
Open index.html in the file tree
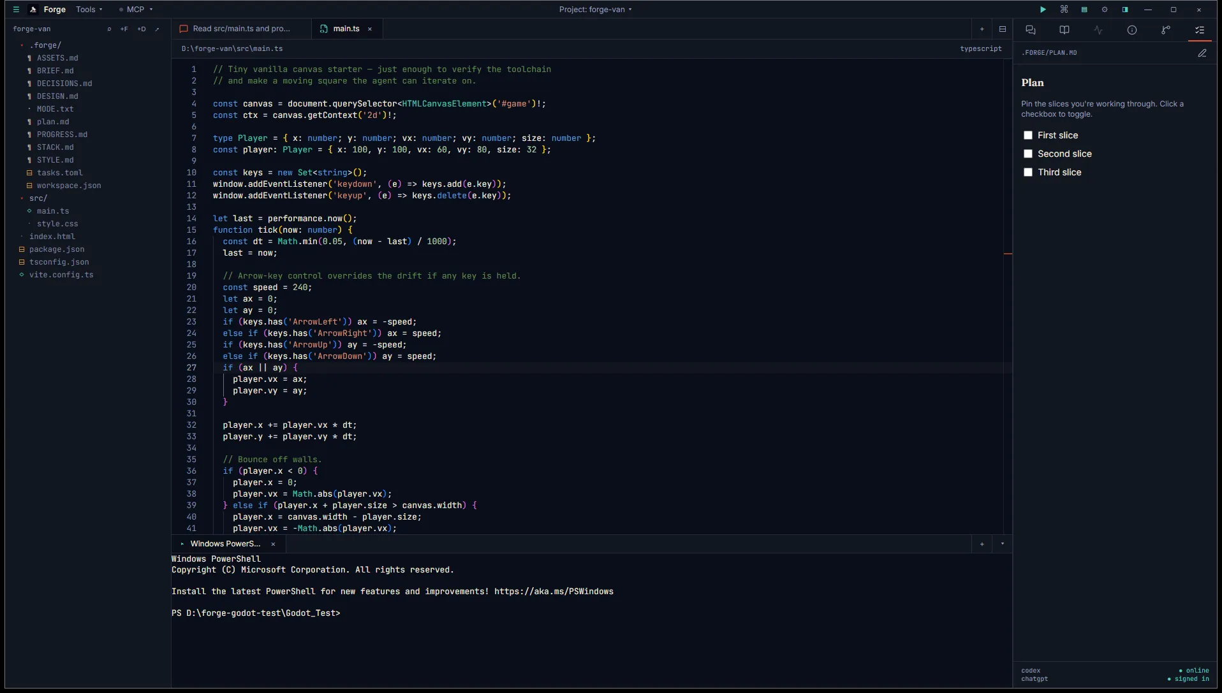click(52, 237)
